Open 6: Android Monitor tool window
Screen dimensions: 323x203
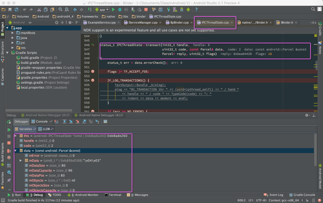pyautogui.click(x=83, y=195)
